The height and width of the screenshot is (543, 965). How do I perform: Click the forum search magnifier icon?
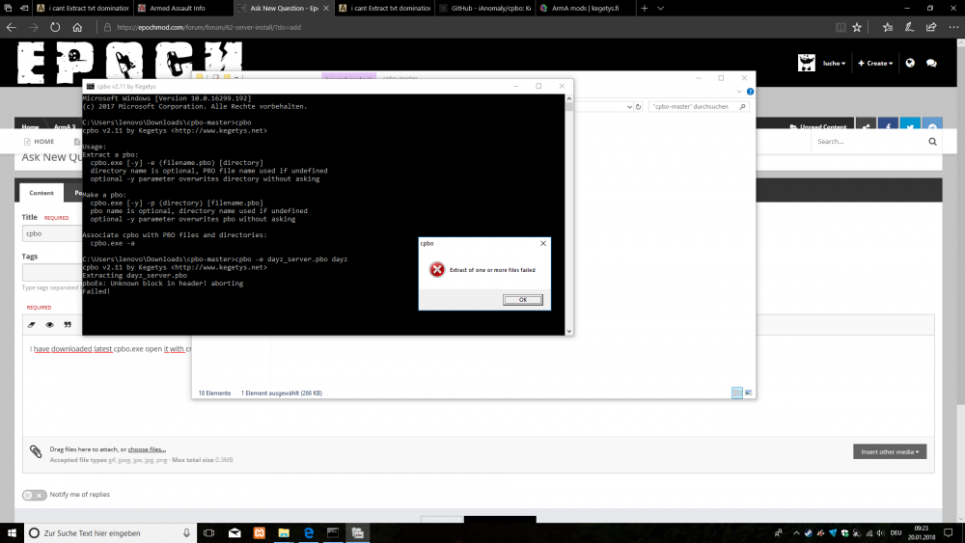932,142
